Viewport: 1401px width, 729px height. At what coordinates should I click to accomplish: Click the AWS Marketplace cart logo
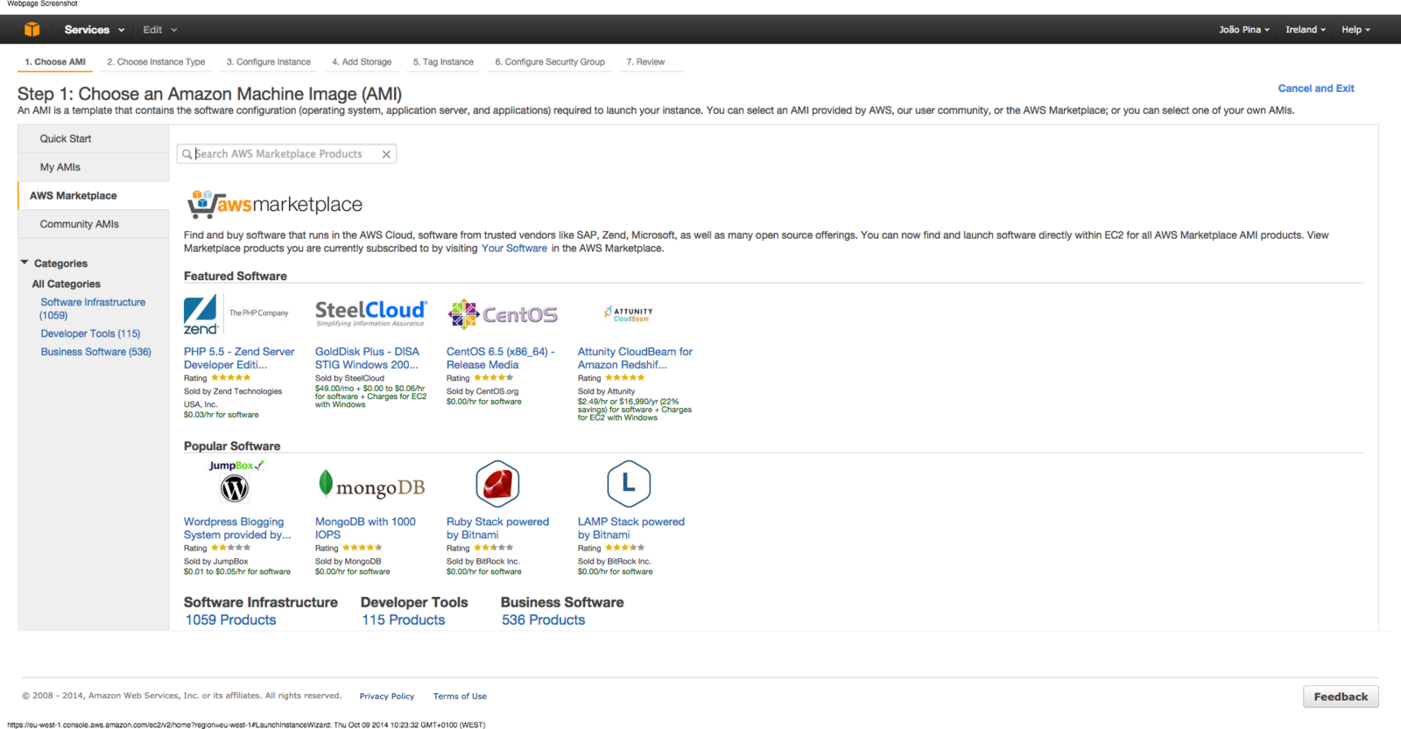pyautogui.click(x=274, y=204)
